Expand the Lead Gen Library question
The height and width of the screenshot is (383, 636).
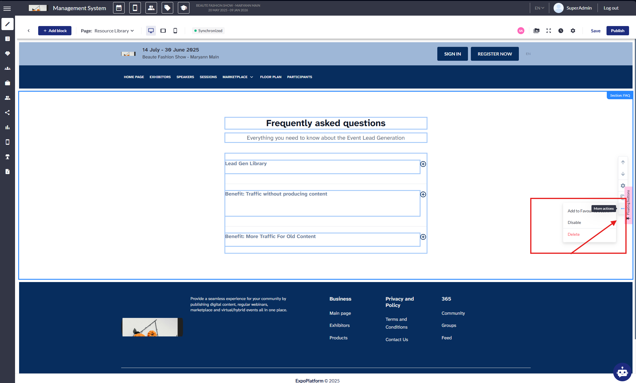point(423,164)
